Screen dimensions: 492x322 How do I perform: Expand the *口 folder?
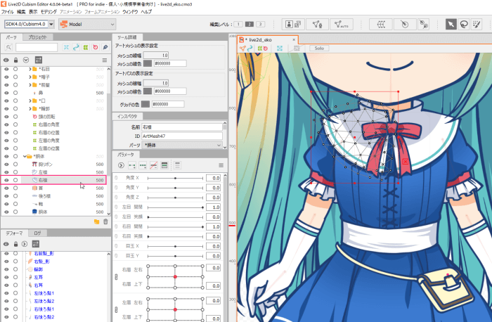coord(30,101)
